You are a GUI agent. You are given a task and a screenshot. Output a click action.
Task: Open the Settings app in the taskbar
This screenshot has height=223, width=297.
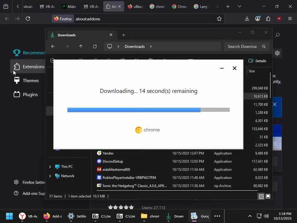point(77,216)
